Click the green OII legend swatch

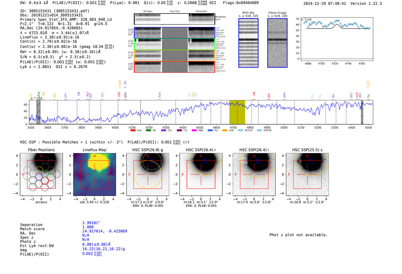(148, 130)
